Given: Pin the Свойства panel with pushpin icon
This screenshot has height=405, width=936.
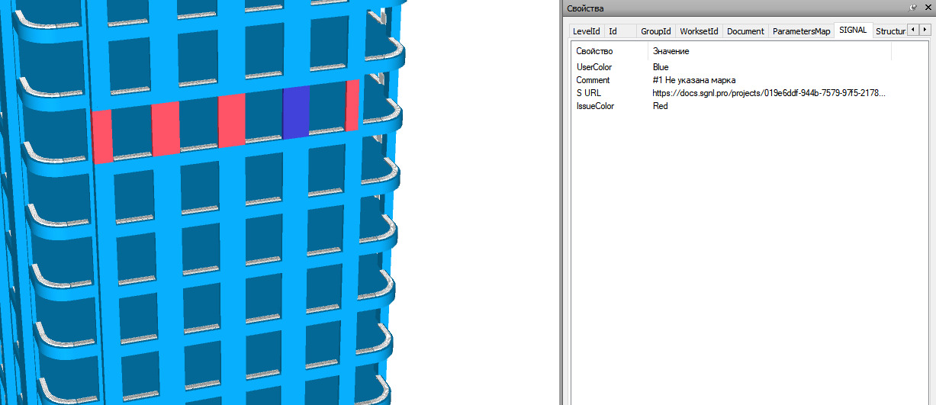Looking at the screenshot, I should (913, 8).
